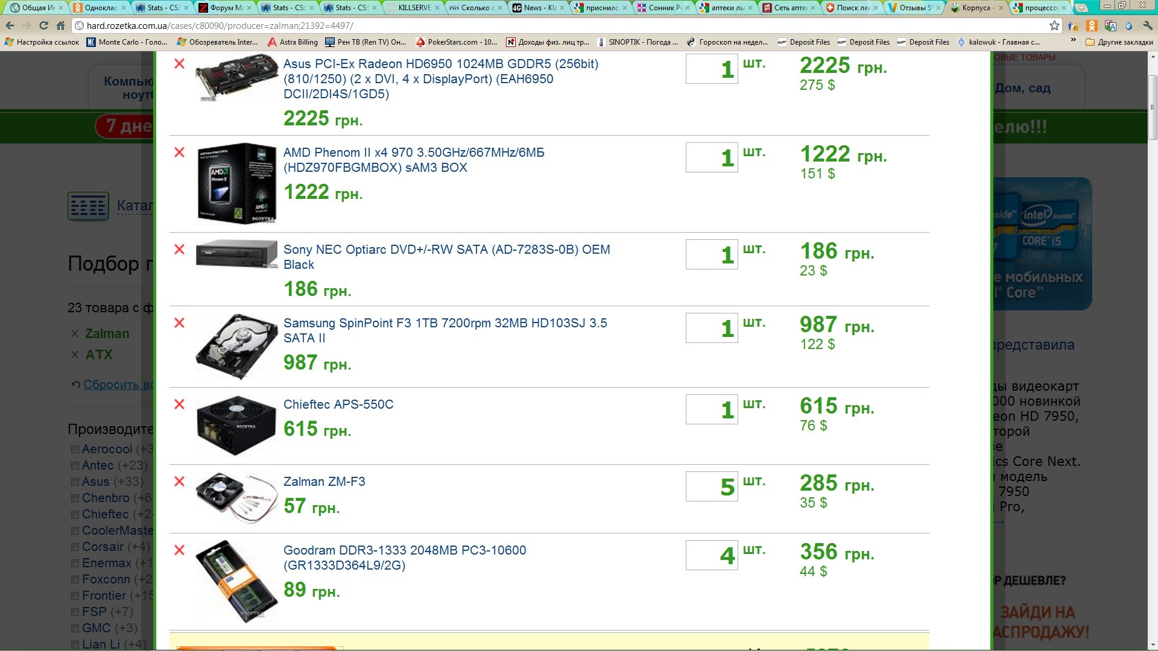Click the catalog grid icon on the page
Image resolution: width=1158 pixels, height=651 pixels.
tap(88, 206)
